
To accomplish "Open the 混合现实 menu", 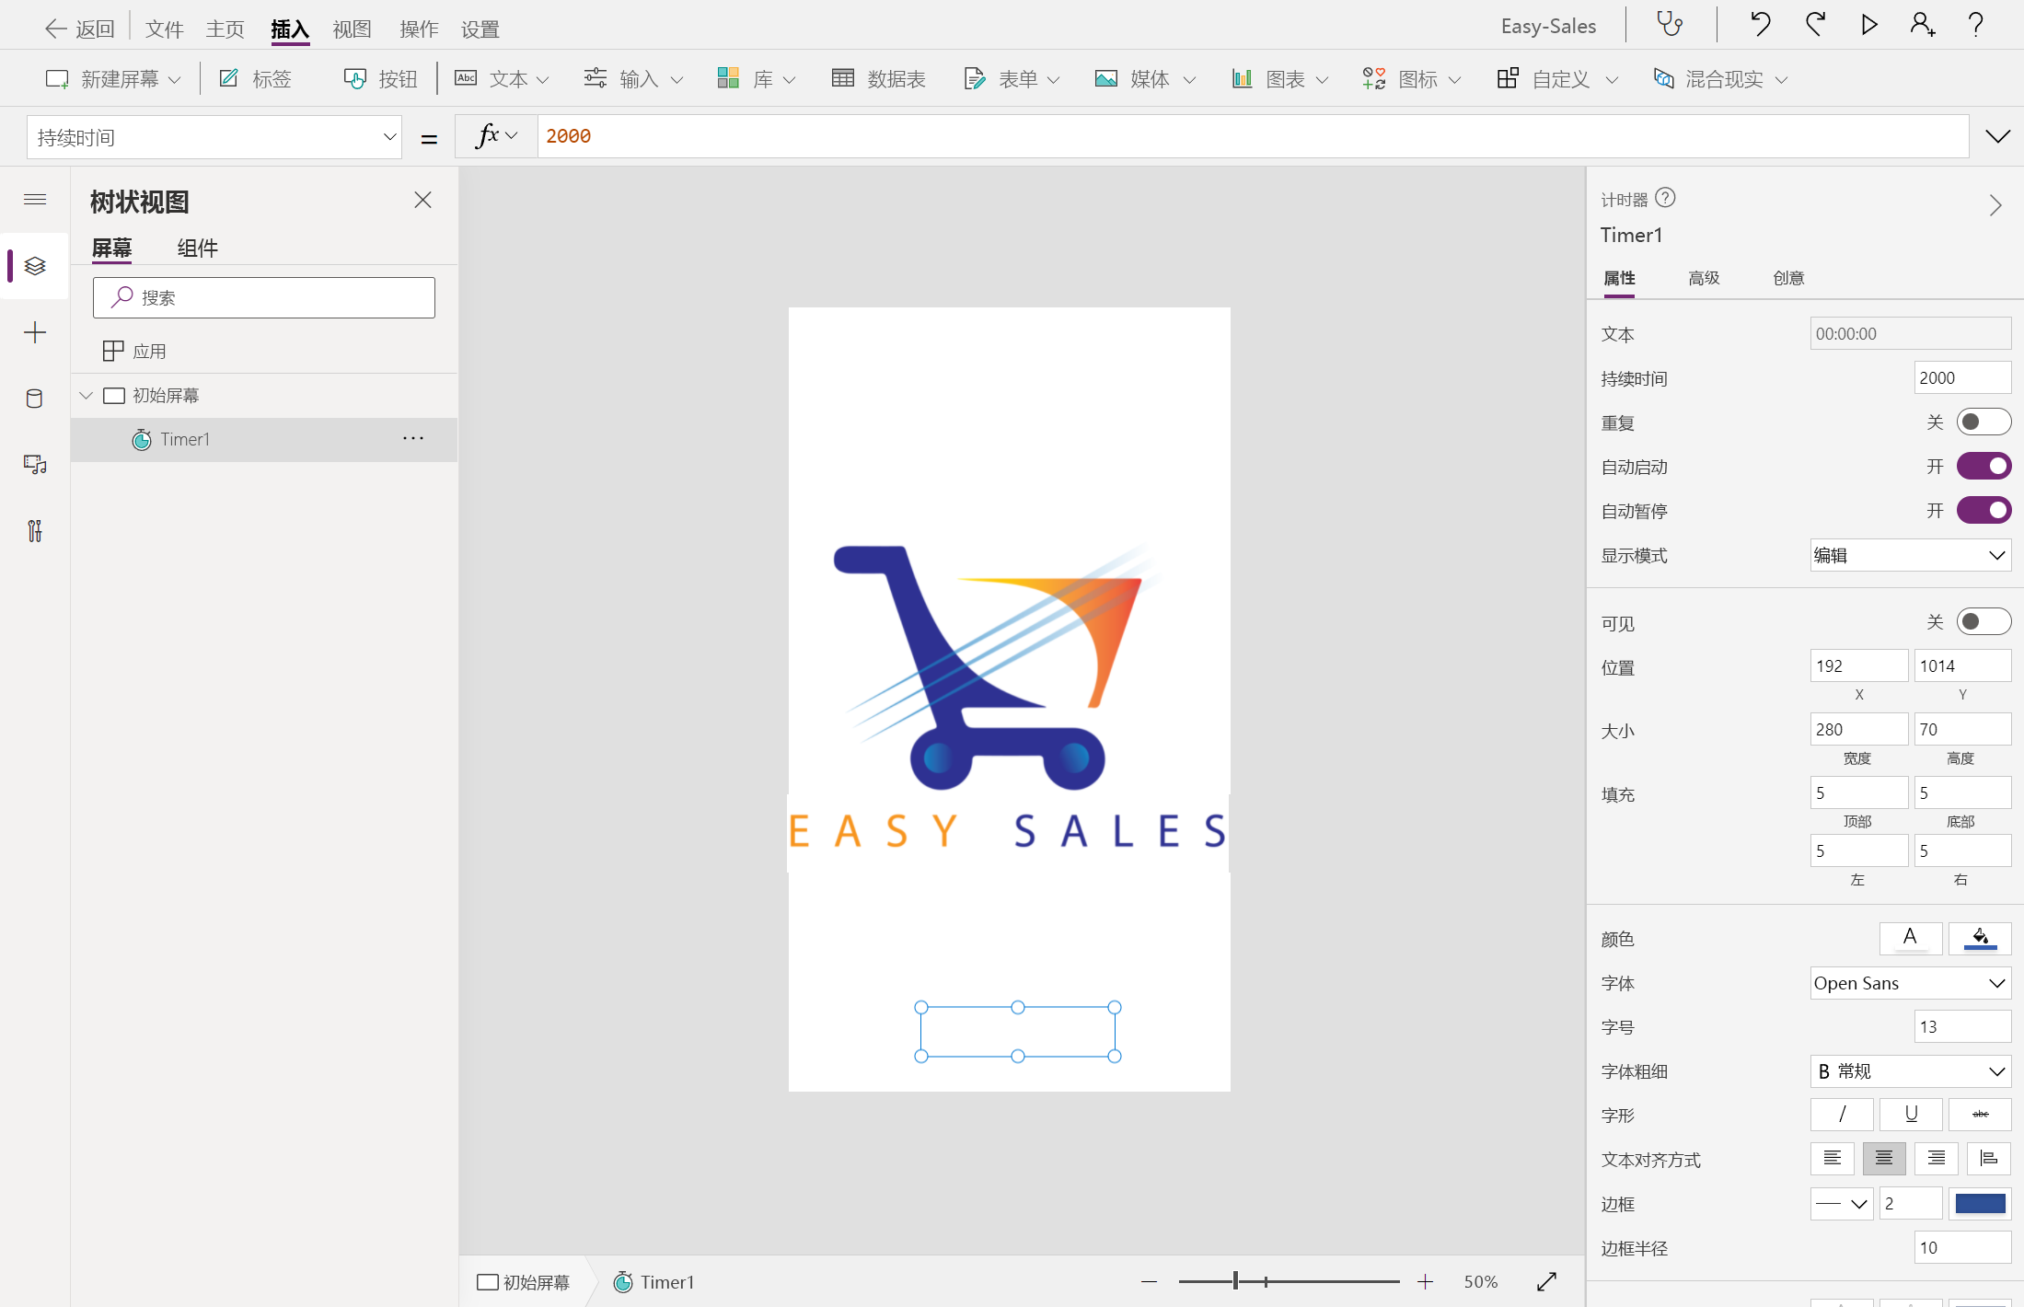I will click(1720, 79).
